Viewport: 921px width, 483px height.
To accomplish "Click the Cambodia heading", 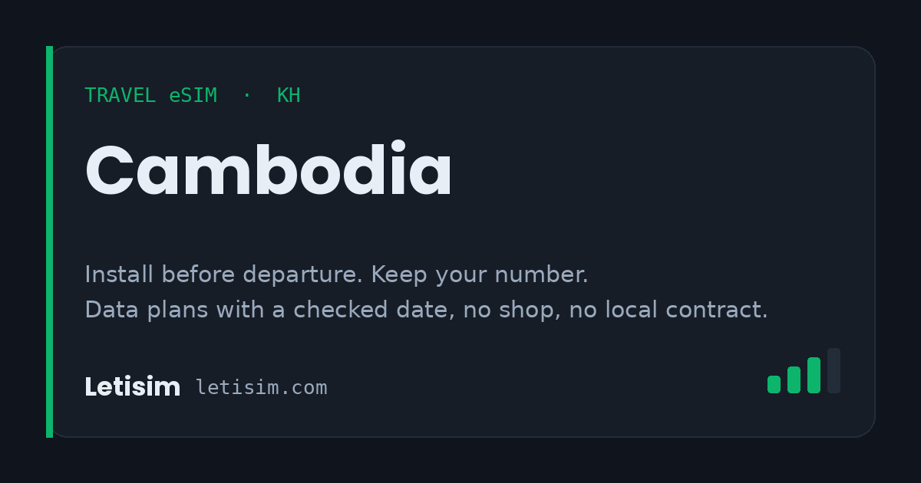I will click(269, 171).
